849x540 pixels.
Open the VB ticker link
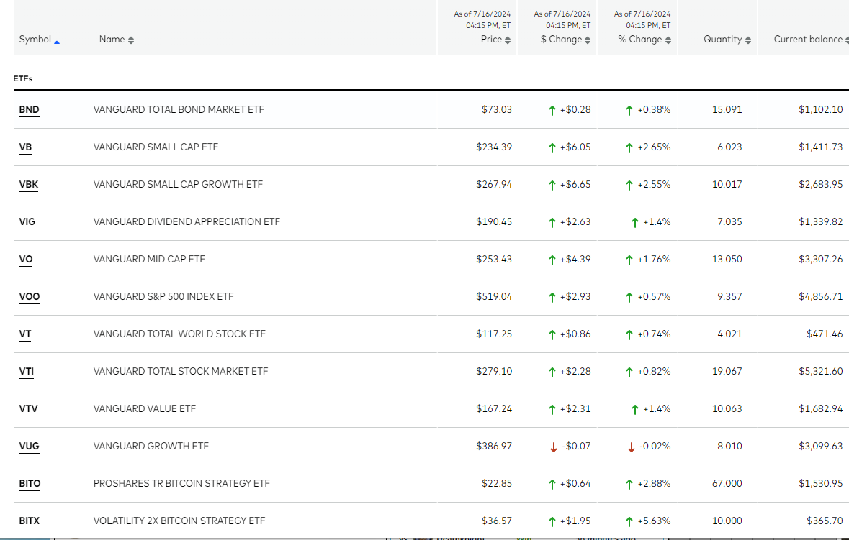click(25, 147)
